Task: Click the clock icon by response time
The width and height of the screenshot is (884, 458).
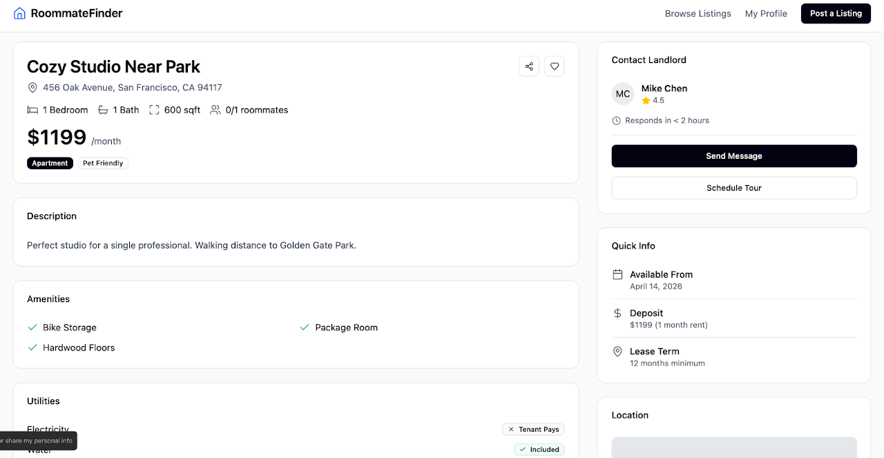Action: 617,120
